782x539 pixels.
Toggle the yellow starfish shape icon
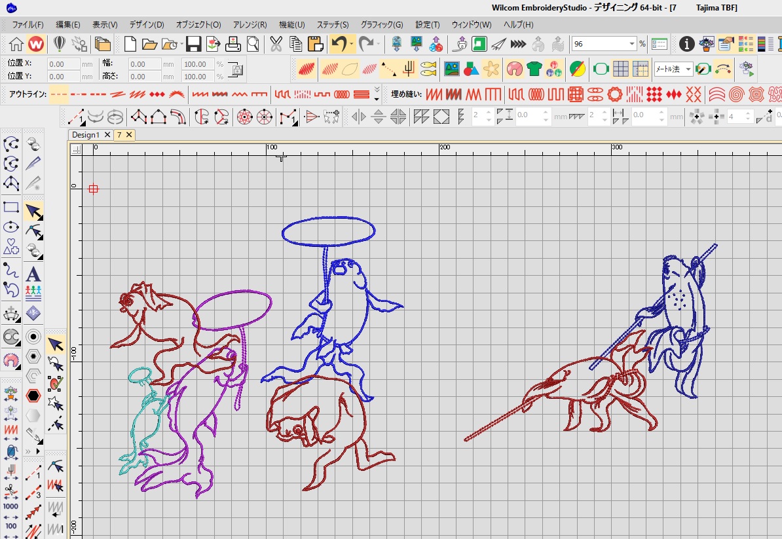pyautogui.click(x=491, y=69)
